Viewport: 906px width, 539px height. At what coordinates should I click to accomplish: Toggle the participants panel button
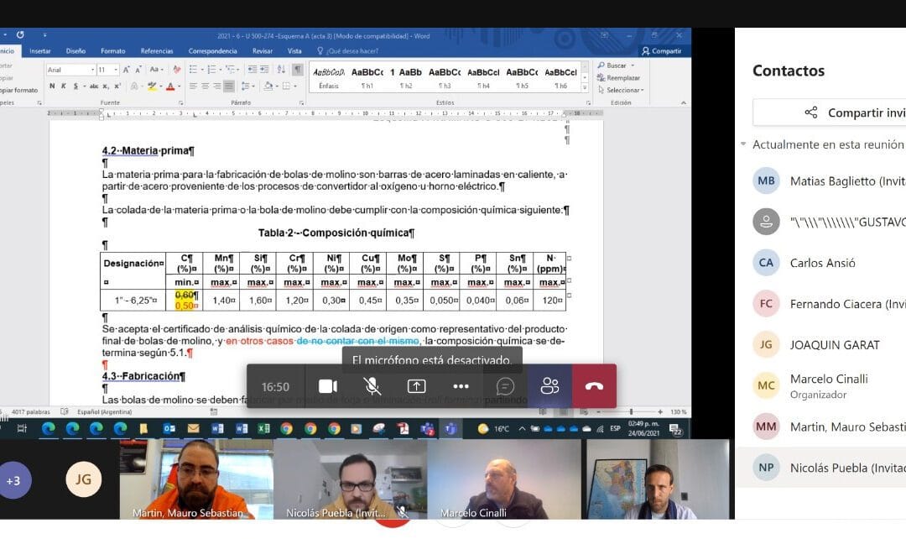(549, 386)
